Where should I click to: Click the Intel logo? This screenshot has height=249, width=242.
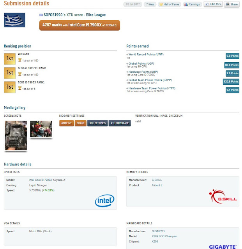click(104, 201)
